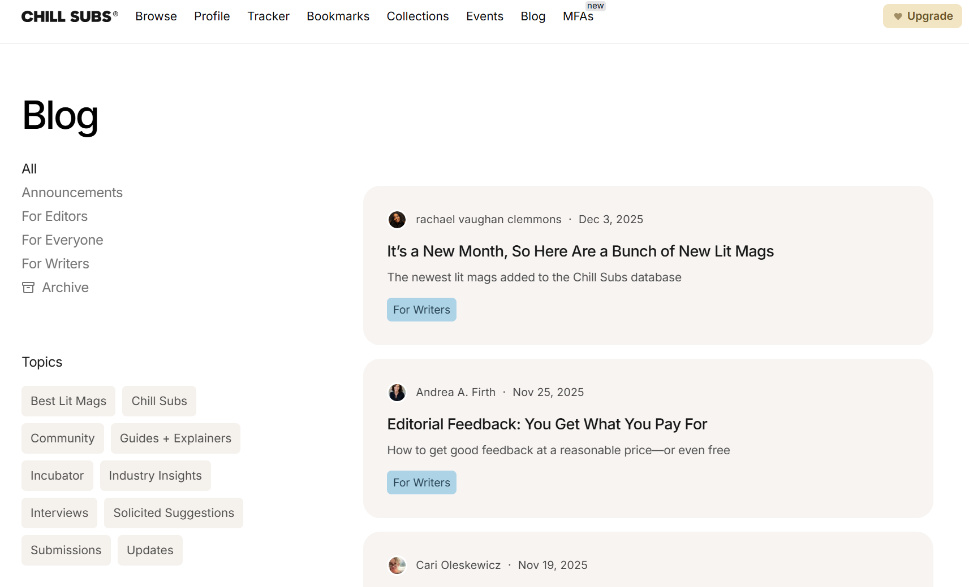Select the Submissions topic
The image size is (969, 587).
coord(66,550)
